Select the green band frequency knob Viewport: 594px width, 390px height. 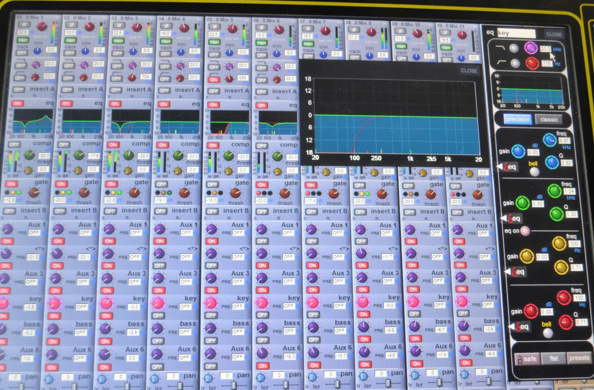click(554, 191)
